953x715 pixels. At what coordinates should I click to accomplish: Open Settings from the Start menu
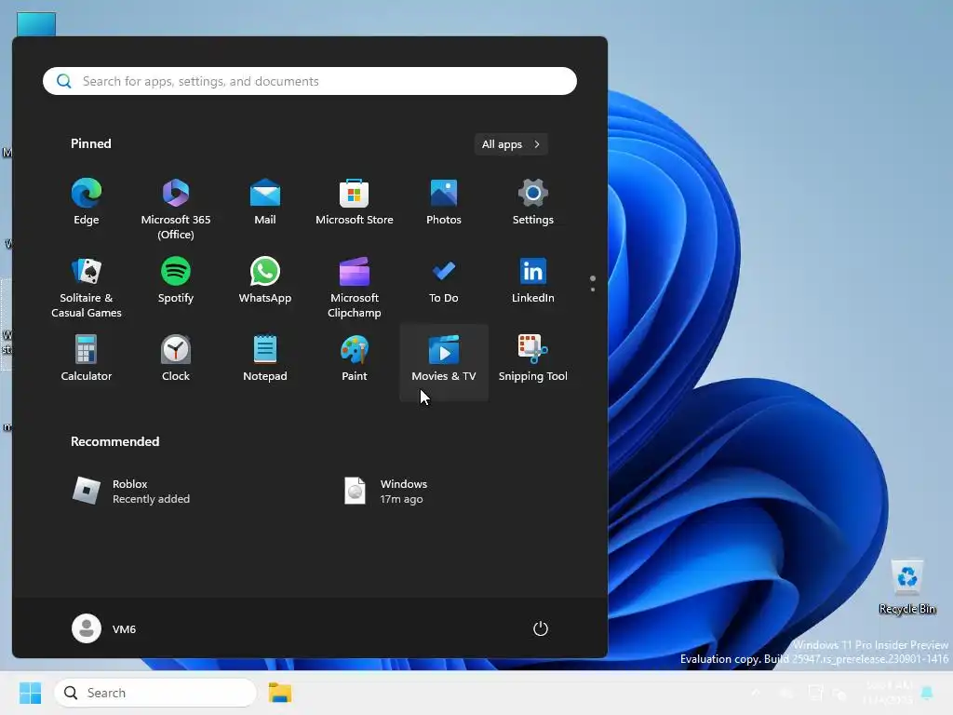(533, 203)
